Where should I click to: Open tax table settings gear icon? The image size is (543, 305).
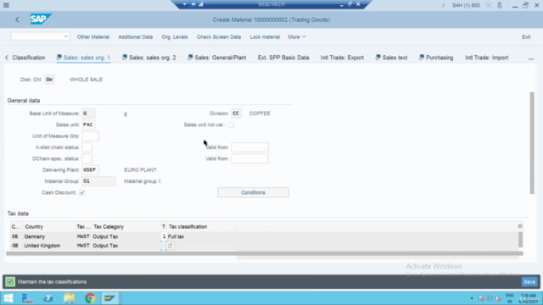coord(520,226)
